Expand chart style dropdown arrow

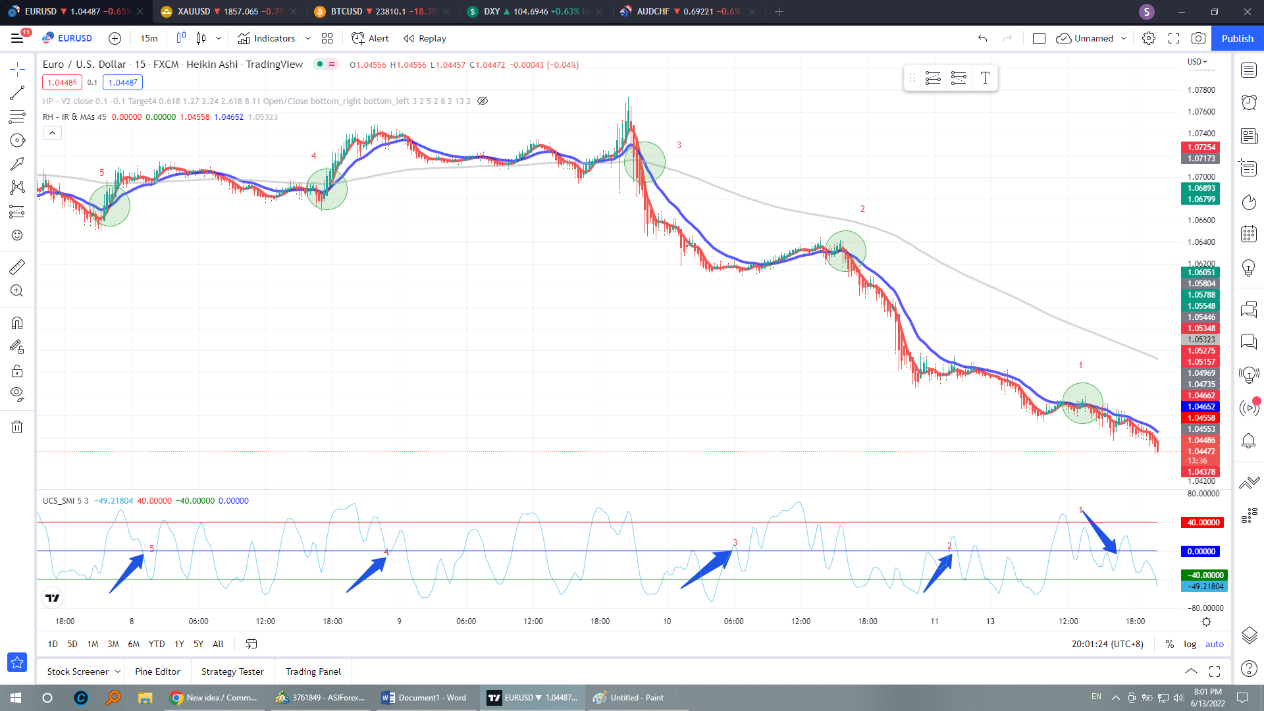click(x=219, y=38)
